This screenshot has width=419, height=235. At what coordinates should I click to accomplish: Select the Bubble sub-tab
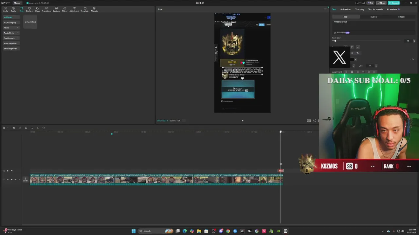[373, 17]
